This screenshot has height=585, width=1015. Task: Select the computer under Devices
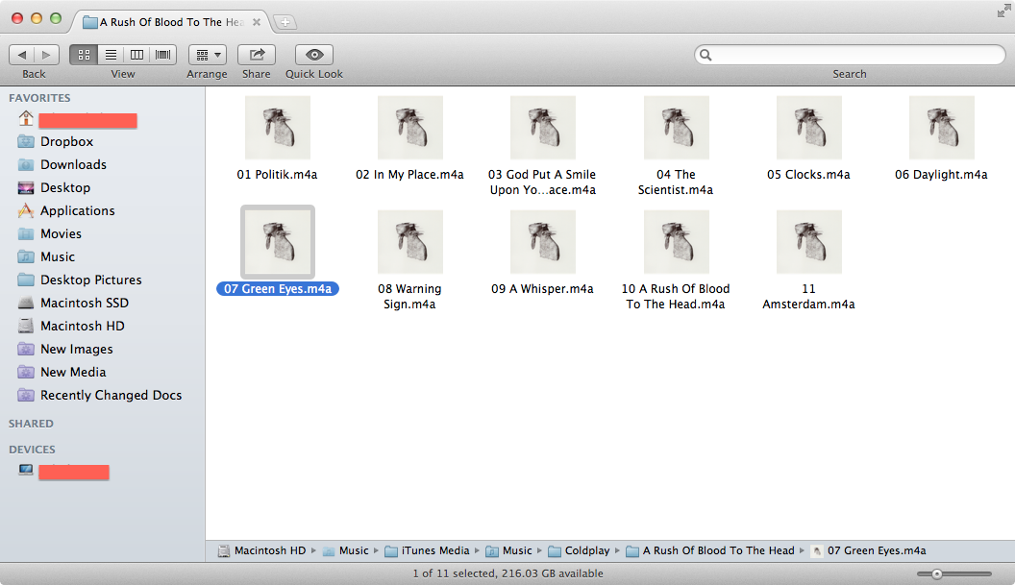(x=64, y=471)
